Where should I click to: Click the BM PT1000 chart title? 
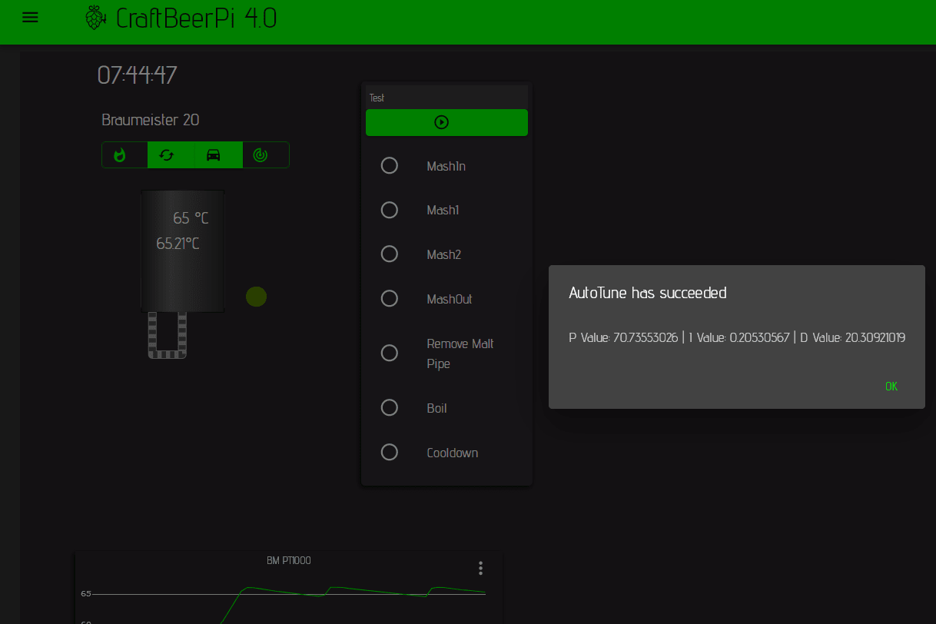(x=289, y=561)
